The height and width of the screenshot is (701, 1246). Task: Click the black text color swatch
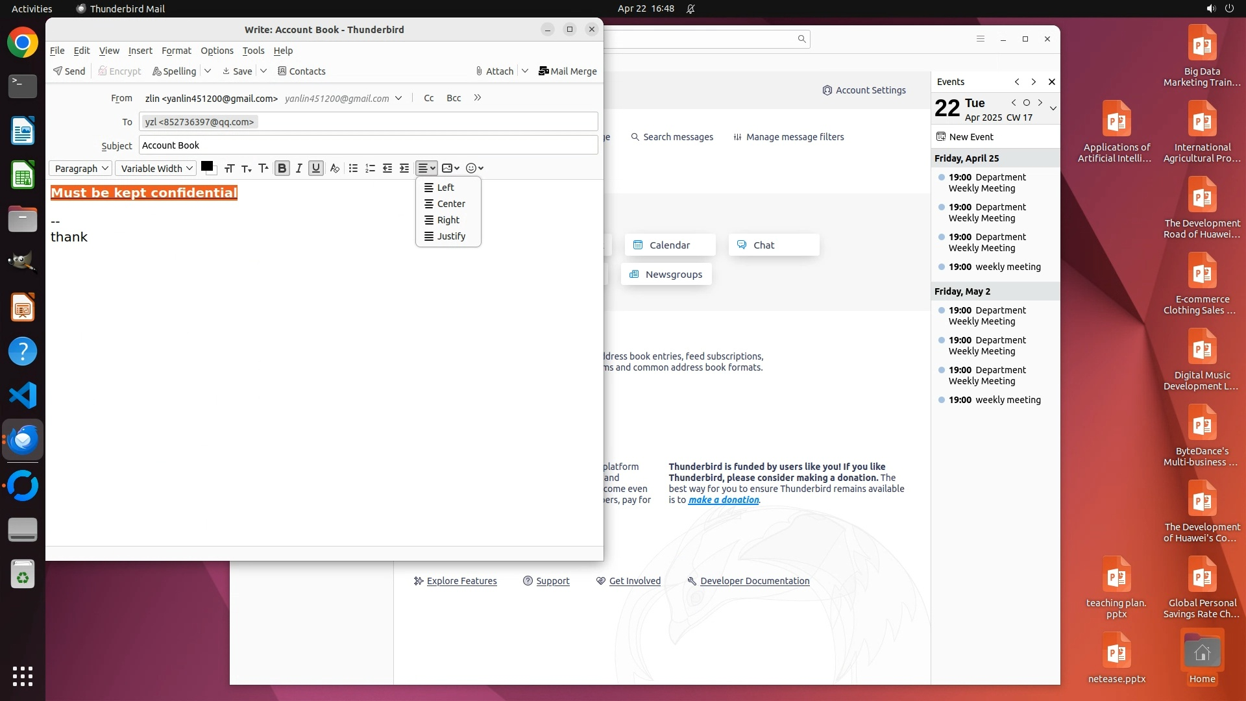point(207,166)
